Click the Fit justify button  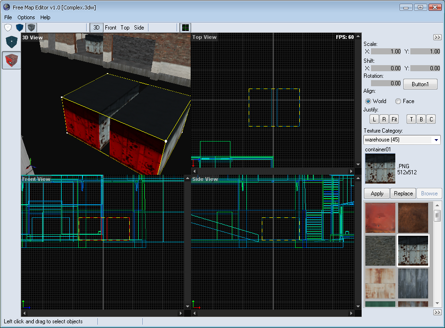pyautogui.click(x=394, y=119)
